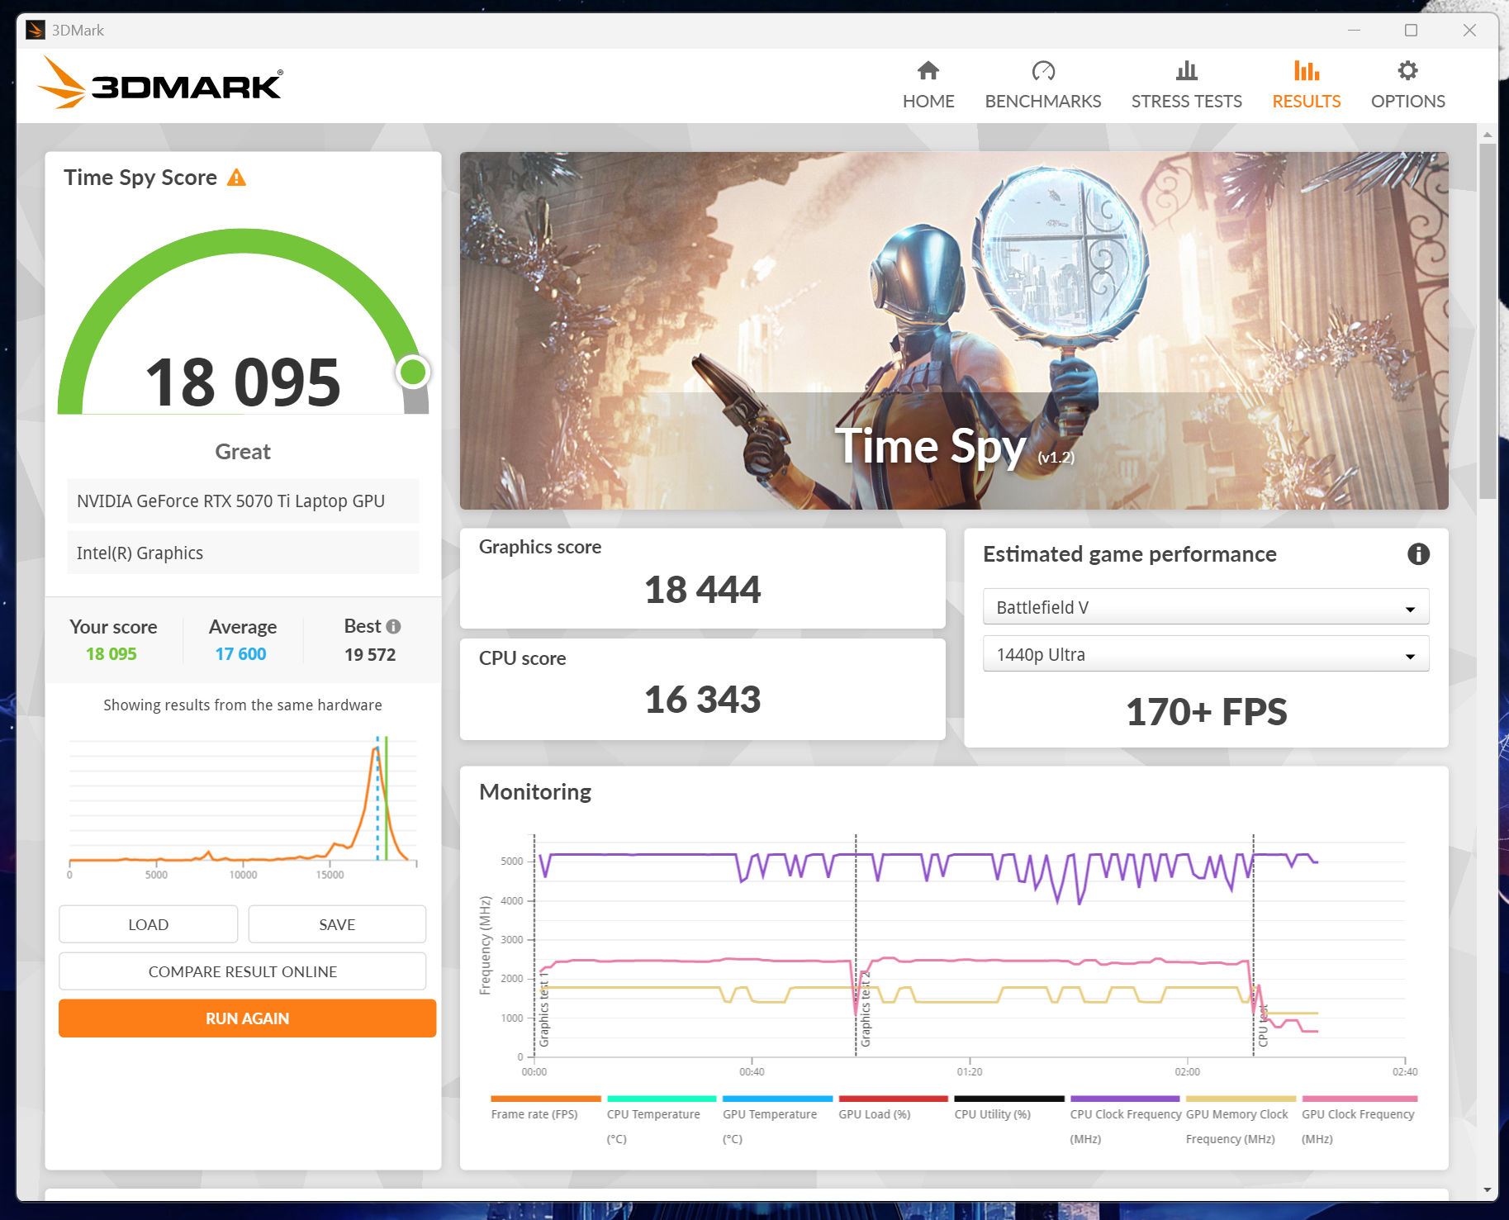Image resolution: width=1509 pixels, height=1220 pixels.
Task: Click the SAVE button
Action: [337, 924]
